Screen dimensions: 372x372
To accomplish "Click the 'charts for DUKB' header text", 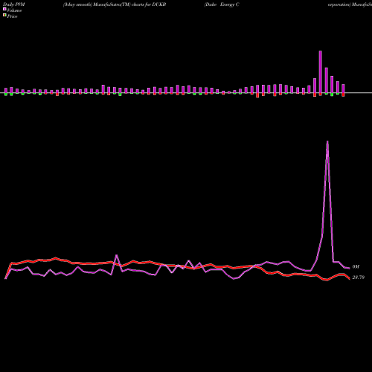I will pos(149,4).
